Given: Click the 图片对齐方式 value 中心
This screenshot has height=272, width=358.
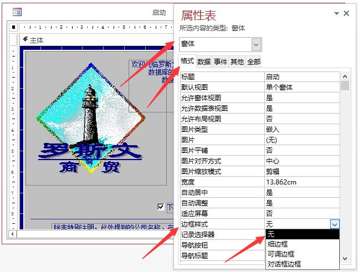Looking at the screenshot, I should [x=302, y=161].
